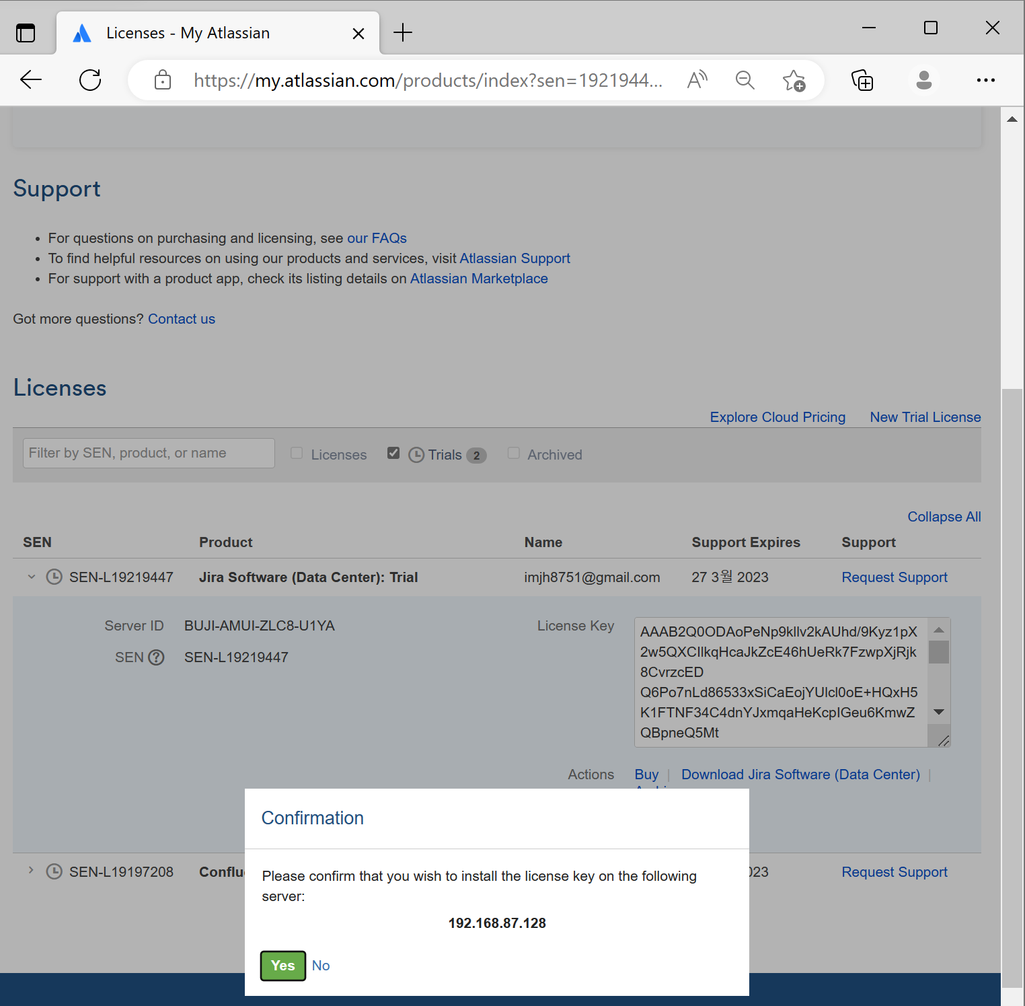This screenshot has width=1025, height=1006.
Task: Click the license key scroll down arrow
Action: point(939,712)
